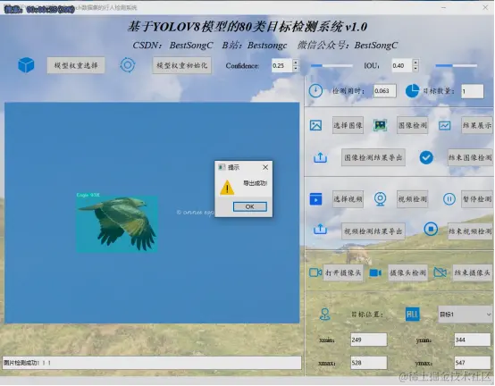Click the solid blue camera icon

(x=375, y=273)
